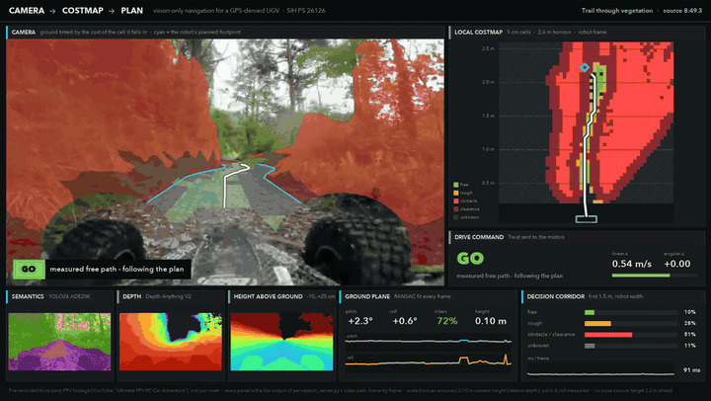Click the 'vision-only navigation' header subtitle
The width and height of the screenshot is (711, 401).
[x=239, y=11]
